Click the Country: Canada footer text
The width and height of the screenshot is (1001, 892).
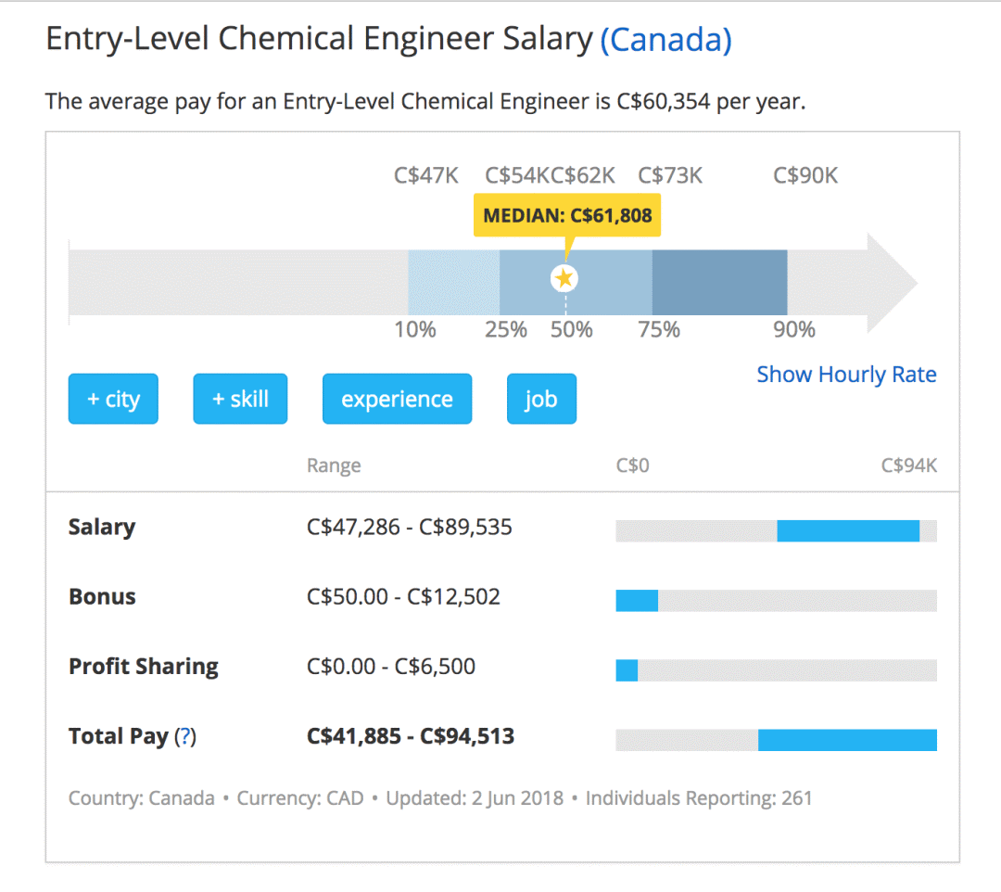click(142, 798)
